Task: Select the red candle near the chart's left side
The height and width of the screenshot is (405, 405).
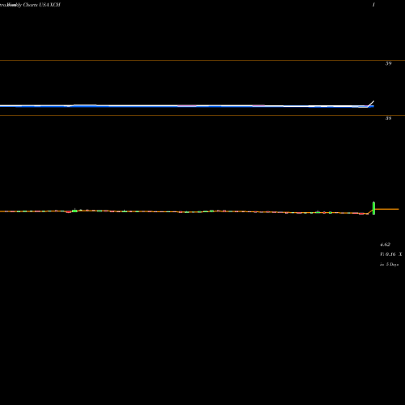Action: point(68,212)
